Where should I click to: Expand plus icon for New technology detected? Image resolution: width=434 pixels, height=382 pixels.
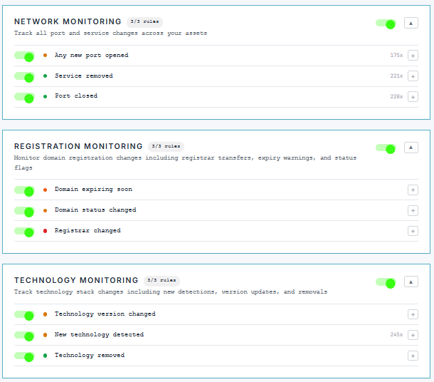(413, 335)
